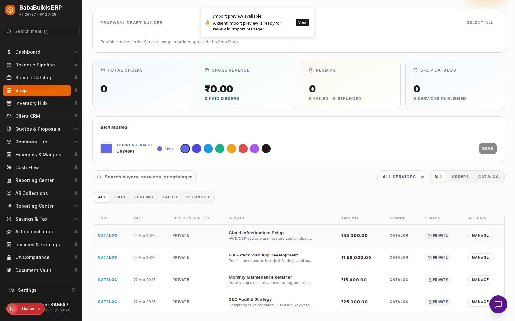Viewport: 515px width, 321px height.
Task: Switch to the Catalog view tab
Action: (x=488, y=177)
